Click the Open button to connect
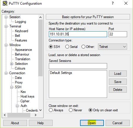This screenshot has width=133, height=128. (x=92, y=123)
